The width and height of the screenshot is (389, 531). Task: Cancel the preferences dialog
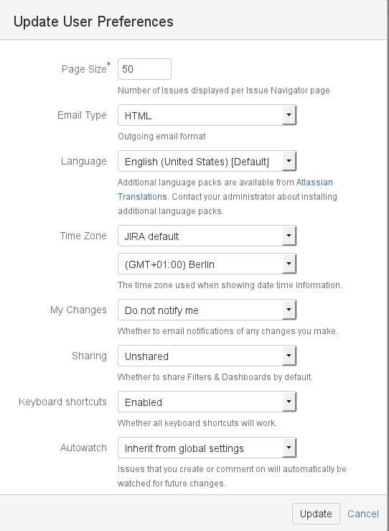363,514
